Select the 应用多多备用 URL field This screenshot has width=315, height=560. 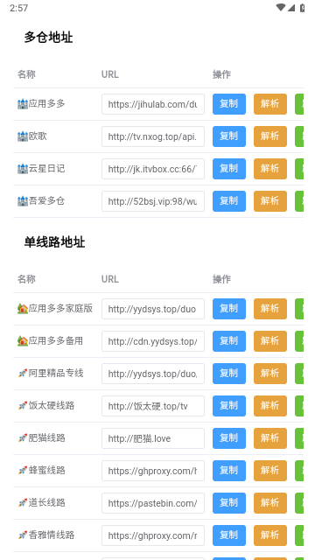153,341
